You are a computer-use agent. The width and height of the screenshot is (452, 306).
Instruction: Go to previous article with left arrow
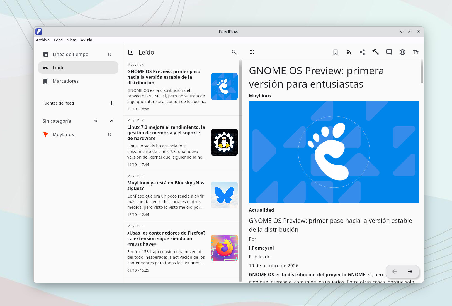tap(395, 272)
